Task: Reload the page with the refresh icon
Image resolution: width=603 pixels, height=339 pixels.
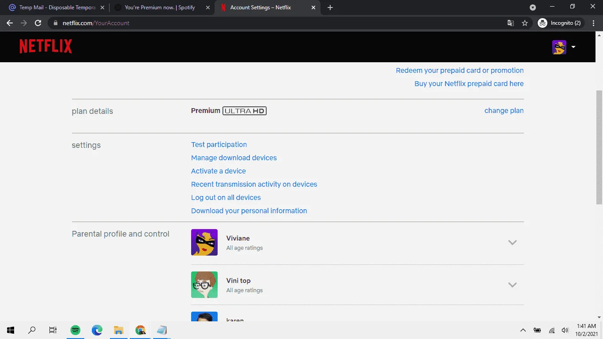Action: coord(38,23)
